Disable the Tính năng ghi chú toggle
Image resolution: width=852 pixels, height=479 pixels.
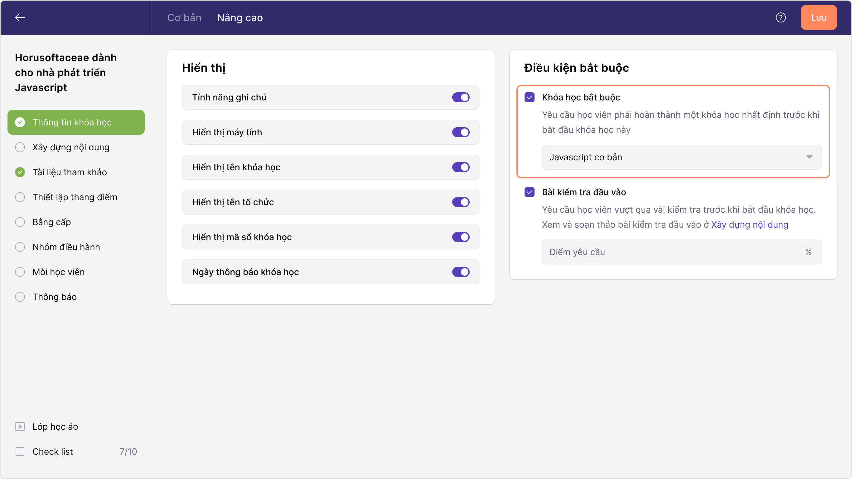(461, 97)
